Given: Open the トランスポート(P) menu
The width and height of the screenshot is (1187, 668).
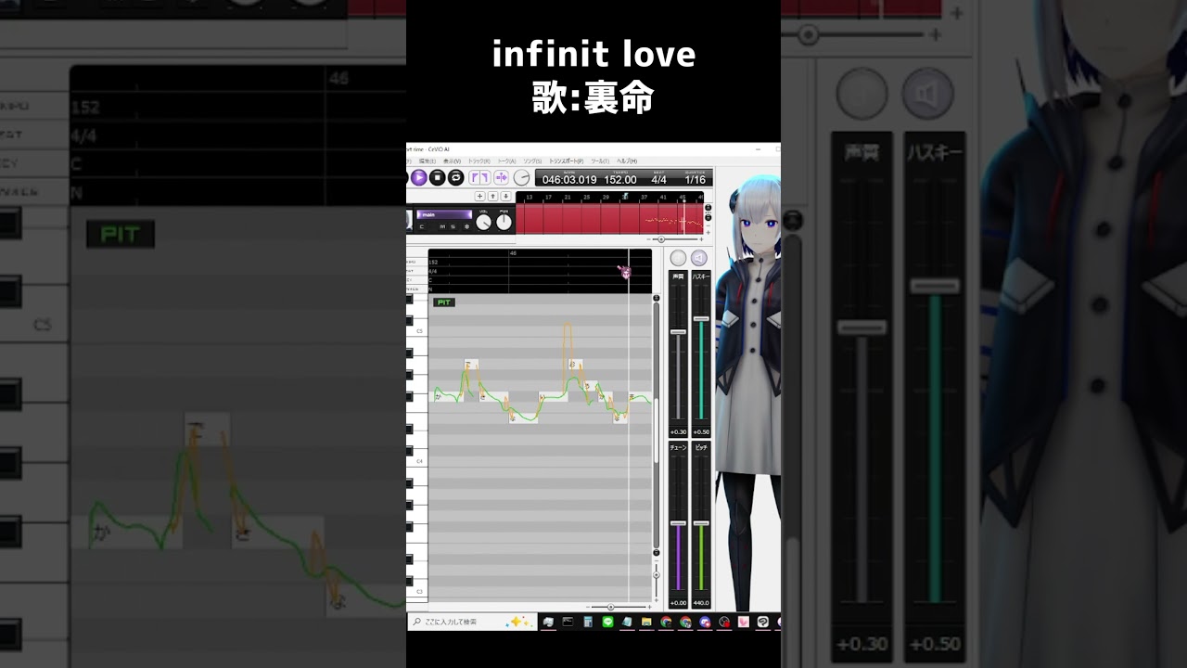Looking at the screenshot, I should (566, 161).
